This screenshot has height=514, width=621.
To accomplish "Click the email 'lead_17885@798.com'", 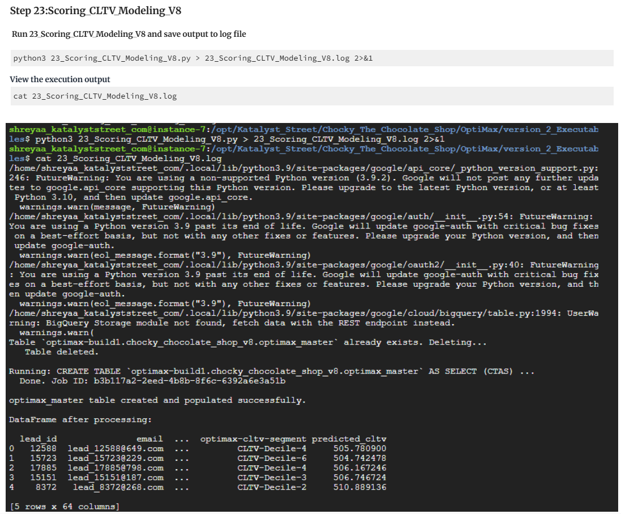I will (x=115, y=468).
